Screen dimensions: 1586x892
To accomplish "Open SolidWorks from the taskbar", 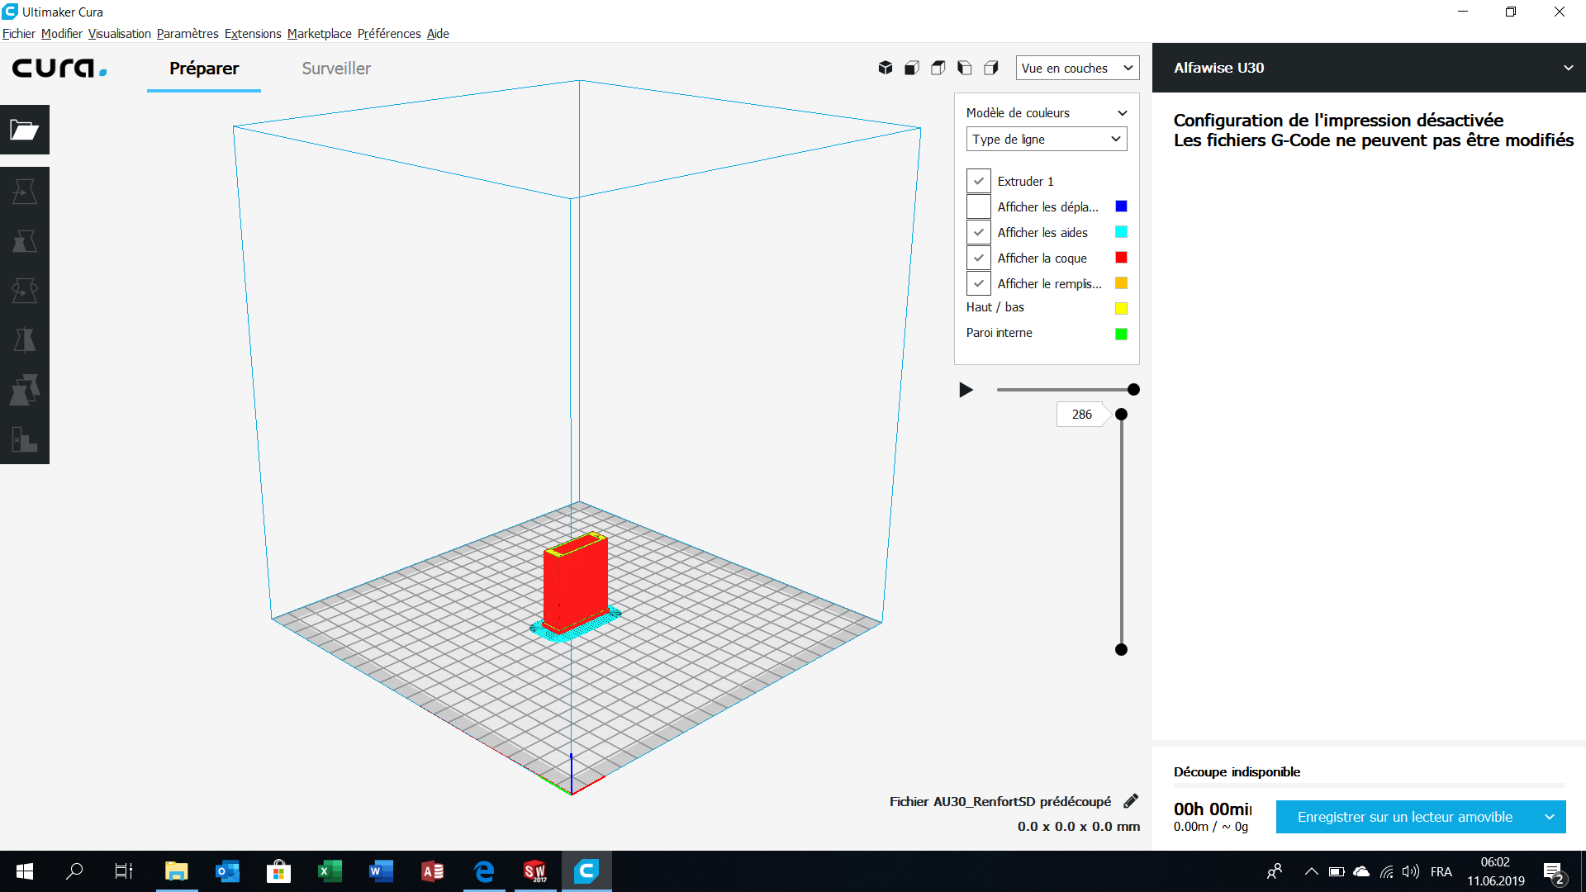I will (534, 871).
